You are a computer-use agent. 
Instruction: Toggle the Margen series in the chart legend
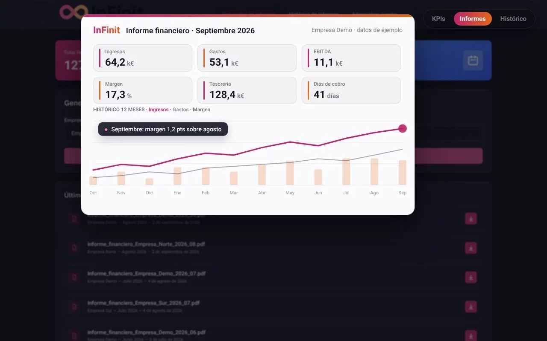point(201,110)
